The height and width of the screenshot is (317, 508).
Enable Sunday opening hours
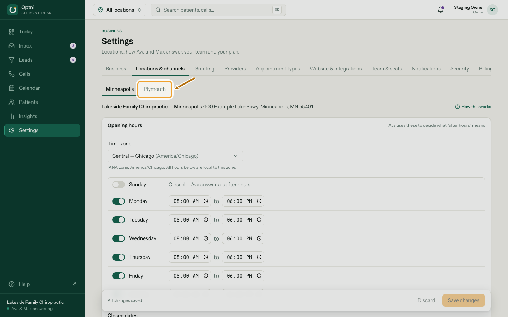pyautogui.click(x=119, y=185)
